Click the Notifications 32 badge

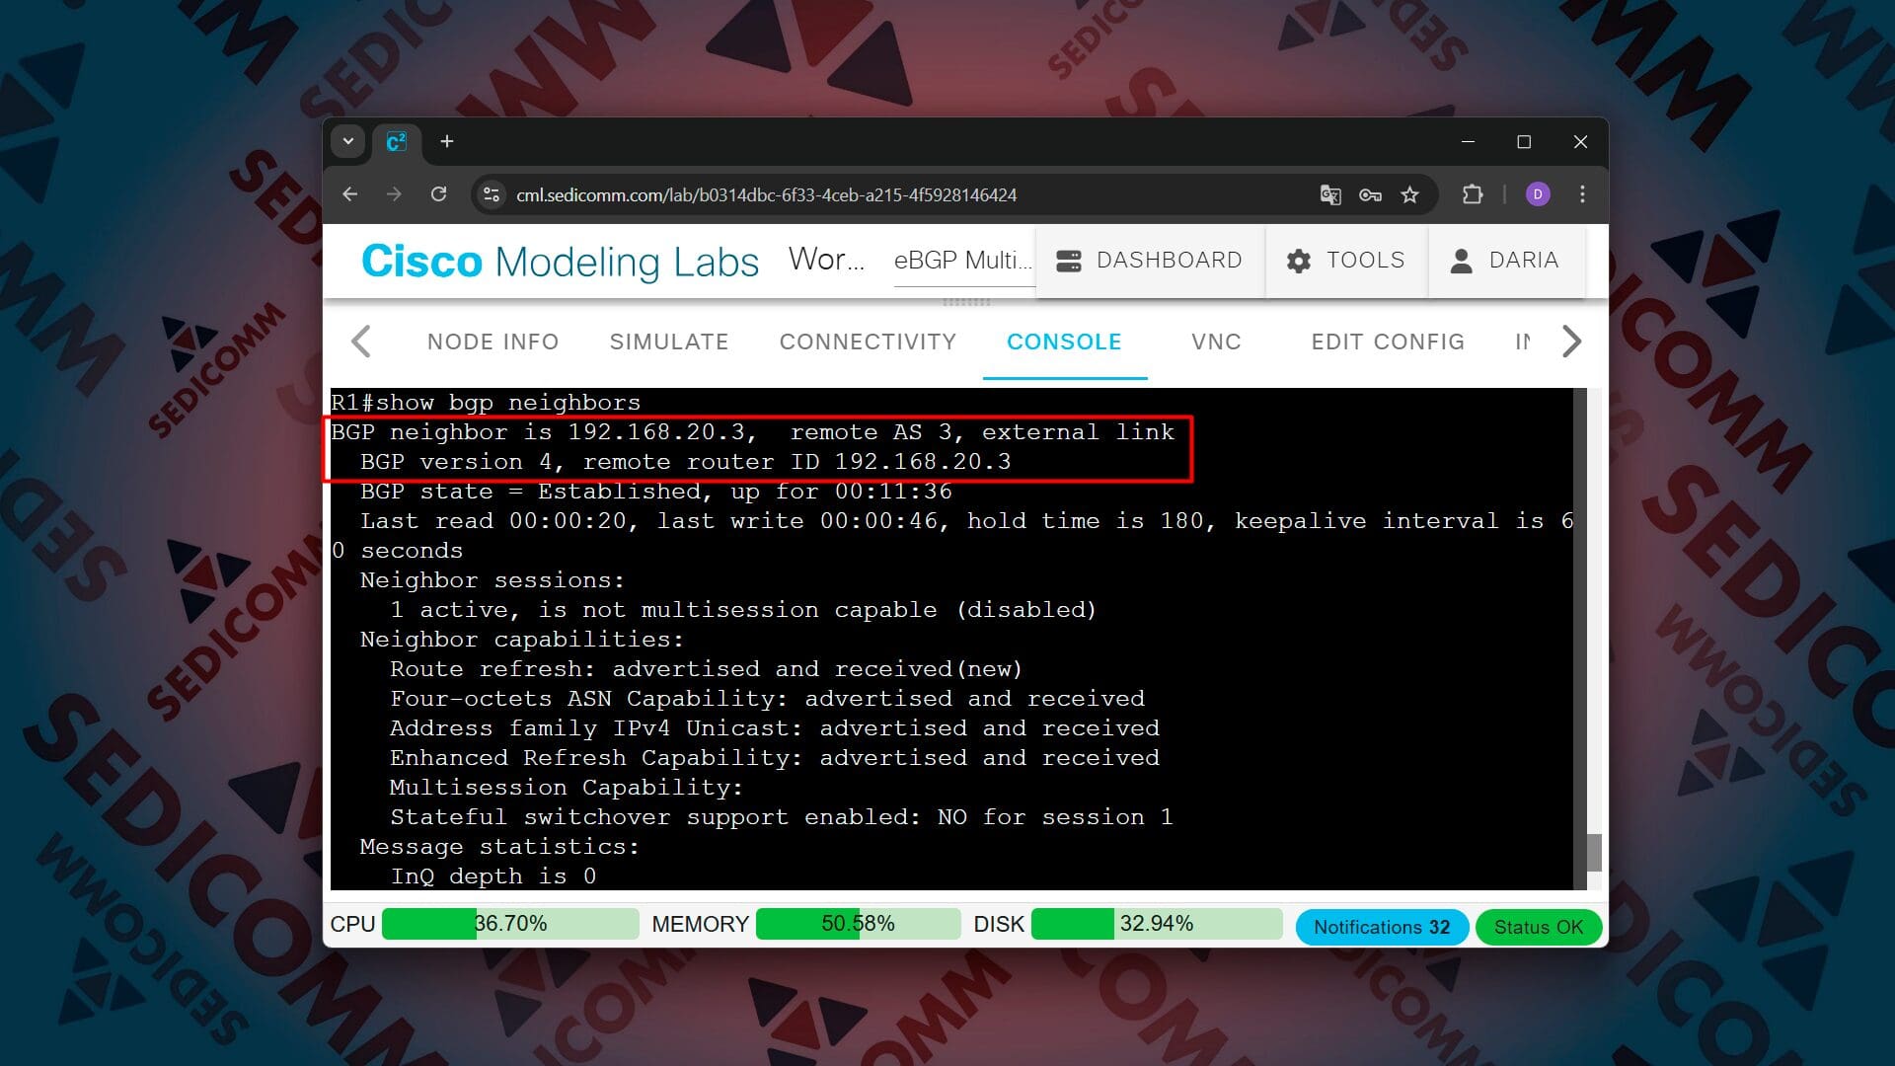point(1381,927)
